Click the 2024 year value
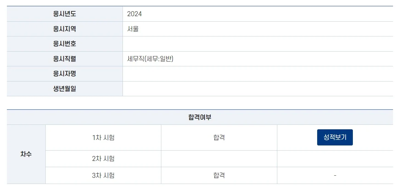 pos(134,14)
